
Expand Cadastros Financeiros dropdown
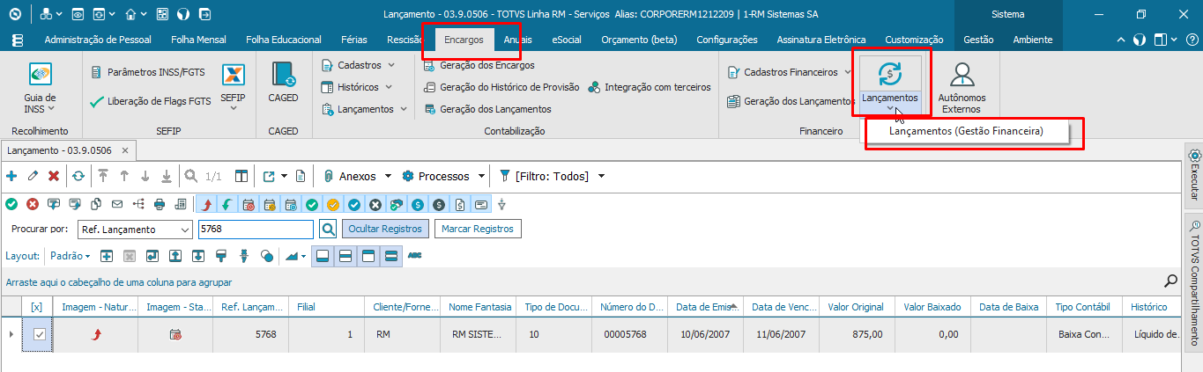coord(848,72)
